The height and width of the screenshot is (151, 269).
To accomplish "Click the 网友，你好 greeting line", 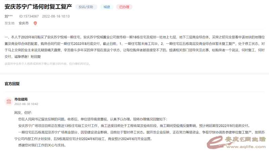I will (23, 113).
